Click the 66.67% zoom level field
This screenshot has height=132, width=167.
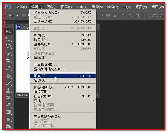(23, 95)
